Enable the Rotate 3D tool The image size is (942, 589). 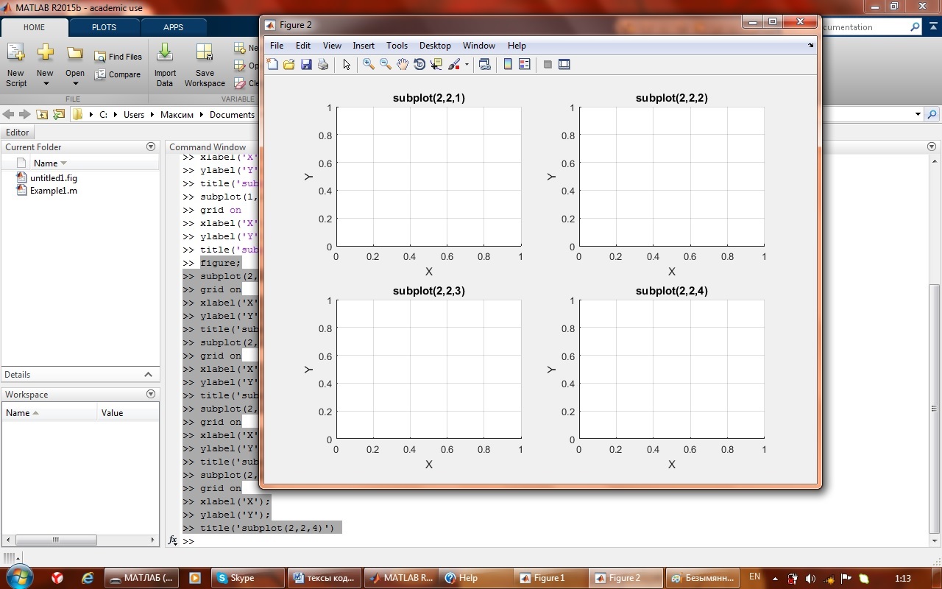coord(419,65)
